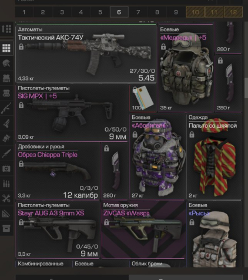Filter by storage box icon in sidebar
Screen dimensions: 248x280
6,228
